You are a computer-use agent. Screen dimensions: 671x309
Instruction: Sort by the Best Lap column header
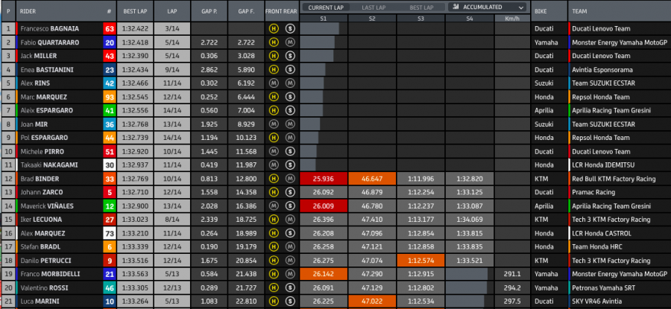(x=134, y=12)
